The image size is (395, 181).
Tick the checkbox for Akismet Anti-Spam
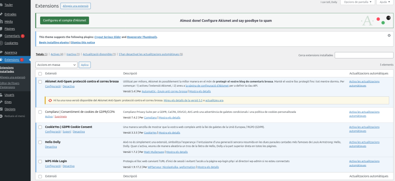[40, 82]
